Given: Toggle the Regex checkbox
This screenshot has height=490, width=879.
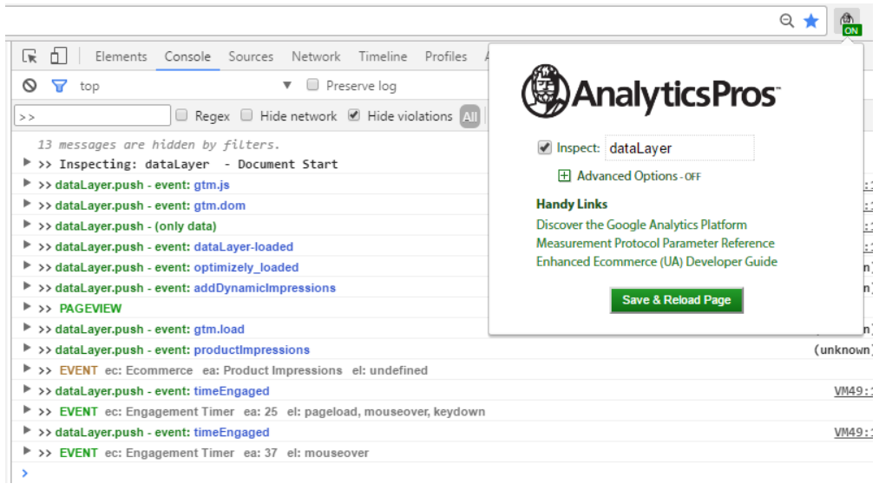Looking at the screenshot, I should click(182, 115).
